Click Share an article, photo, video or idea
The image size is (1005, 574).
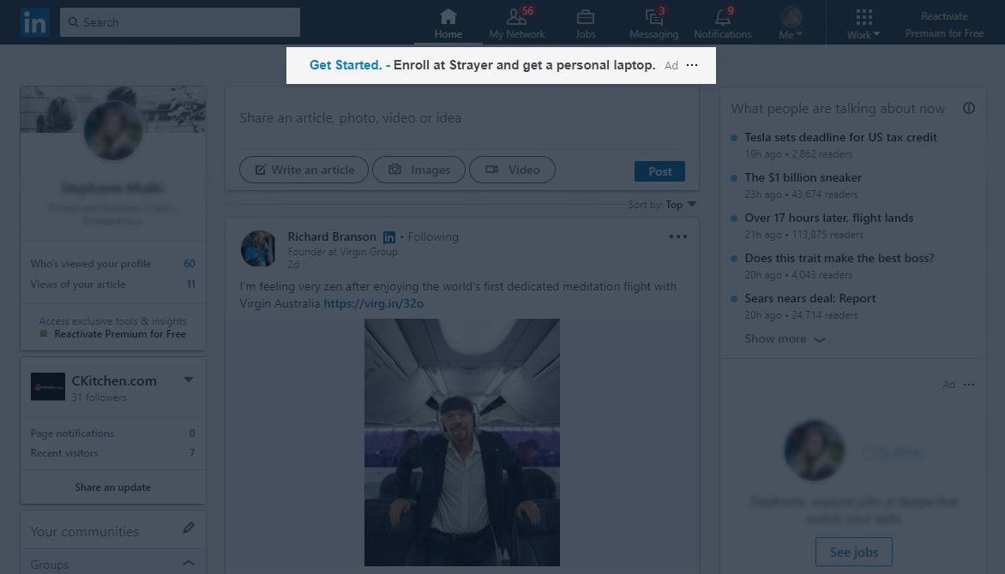(x=351, y=118)
